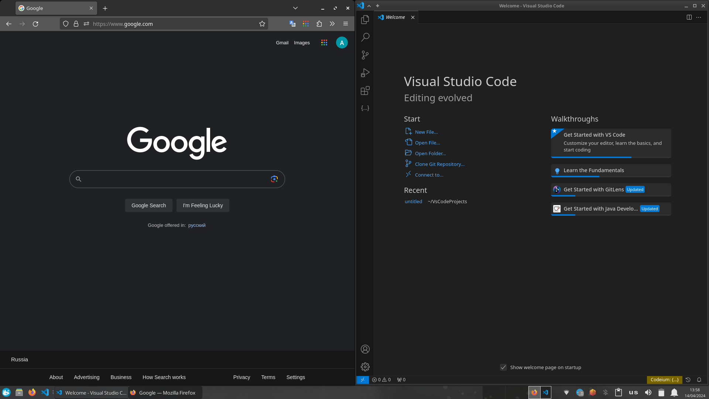Click the site security lock icon

click(x=76, y=24)
